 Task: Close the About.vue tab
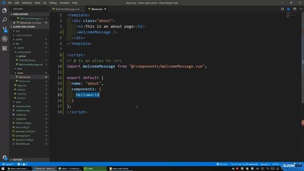point(105,9)
